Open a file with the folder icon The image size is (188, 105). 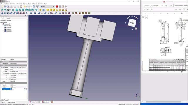5,6
